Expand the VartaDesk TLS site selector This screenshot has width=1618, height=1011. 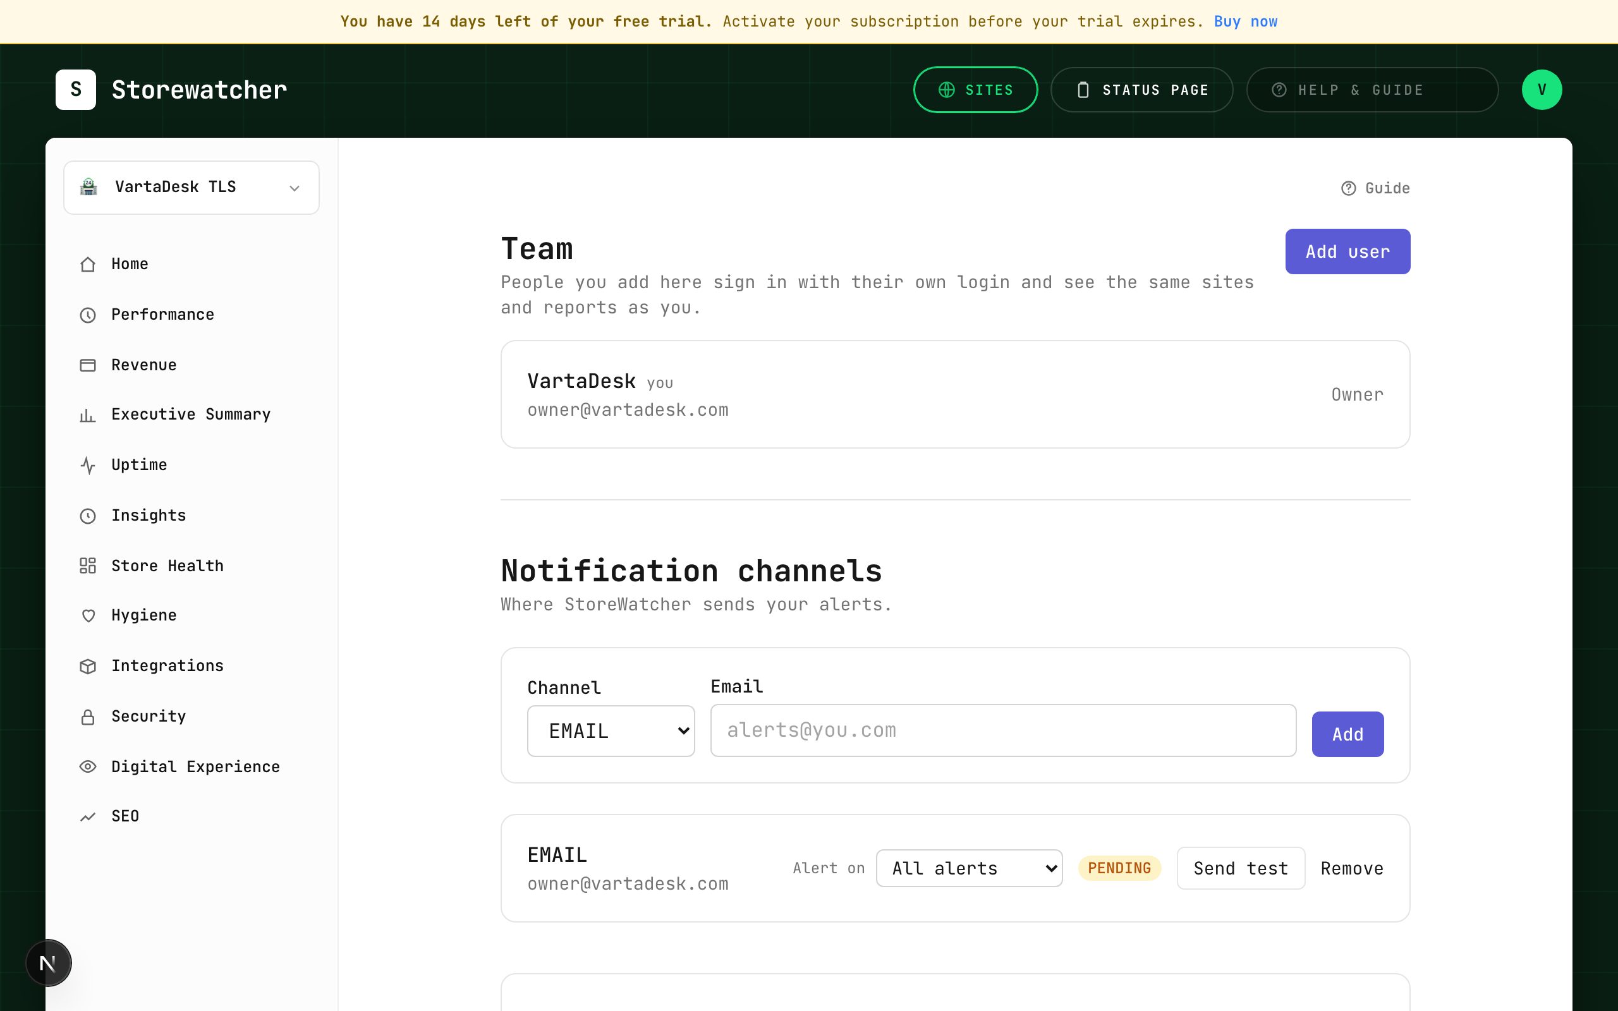tap(192, 187)
